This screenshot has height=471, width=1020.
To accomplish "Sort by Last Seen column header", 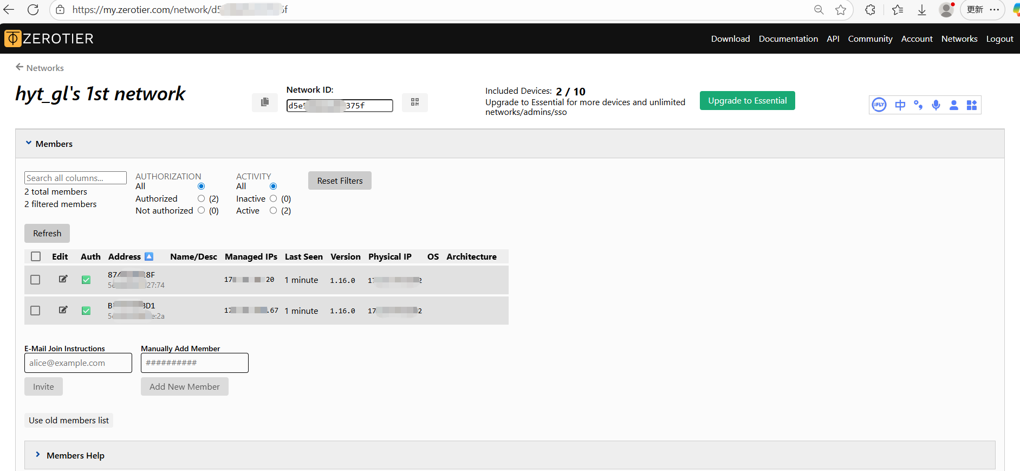I will (303, 256).
